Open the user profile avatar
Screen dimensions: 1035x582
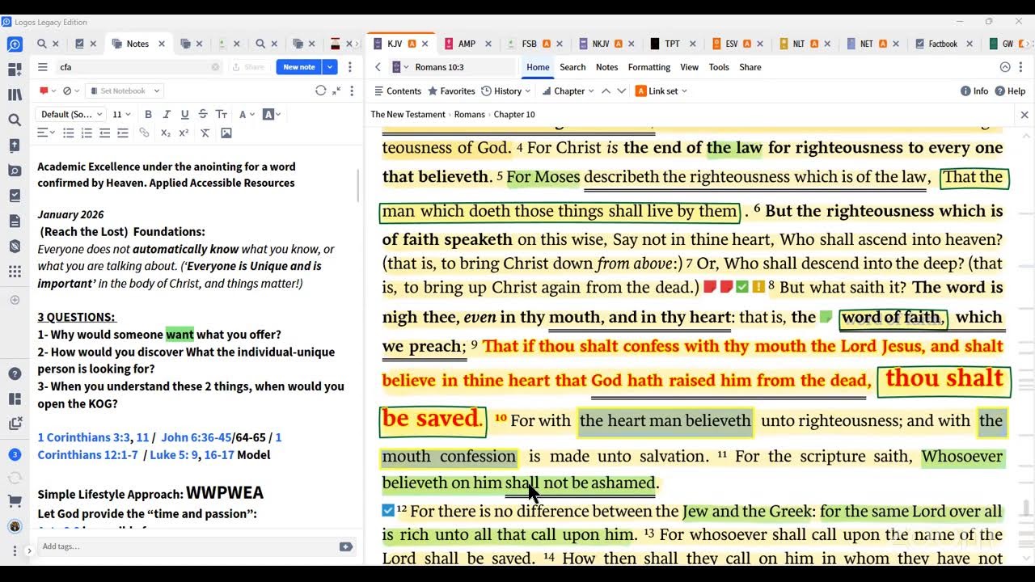click(x=15, y=526)
